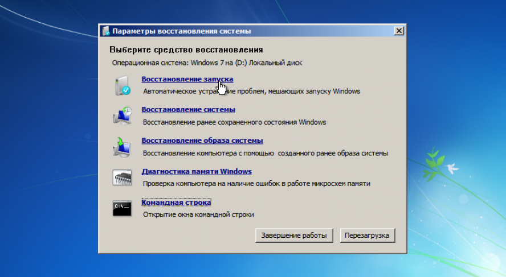Click the heading Выберите средство восстановления

point(186,49)
